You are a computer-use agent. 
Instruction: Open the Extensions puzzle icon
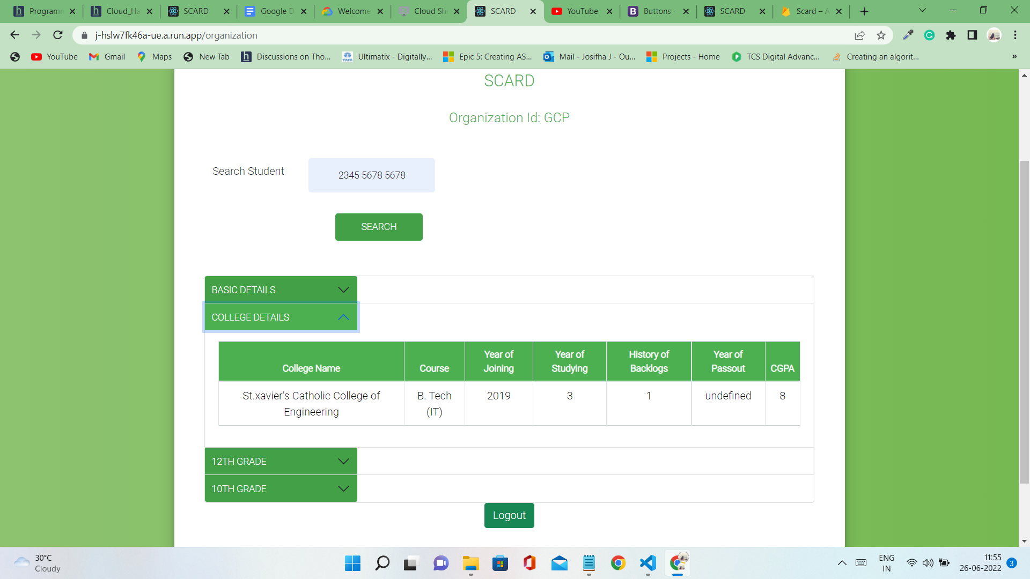(x=951, y=35)
